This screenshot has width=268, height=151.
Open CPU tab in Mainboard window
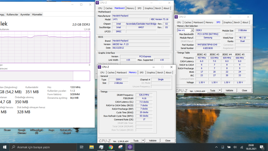coord(100,8)
